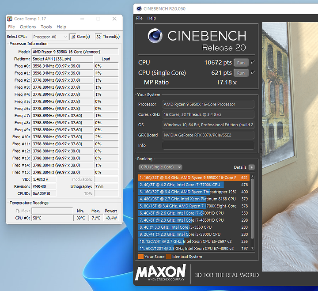Open Core Temp Help menu
Image resolution: width=318 pixels, height=291 pixels.
(61, 27)
